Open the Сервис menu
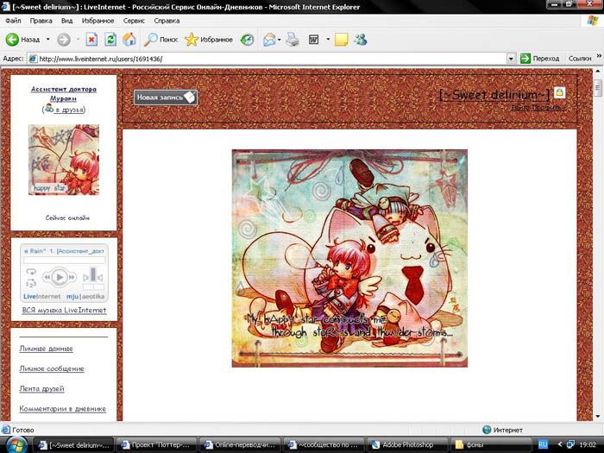Viewport: 604px width, 453px height. (134, 21)
